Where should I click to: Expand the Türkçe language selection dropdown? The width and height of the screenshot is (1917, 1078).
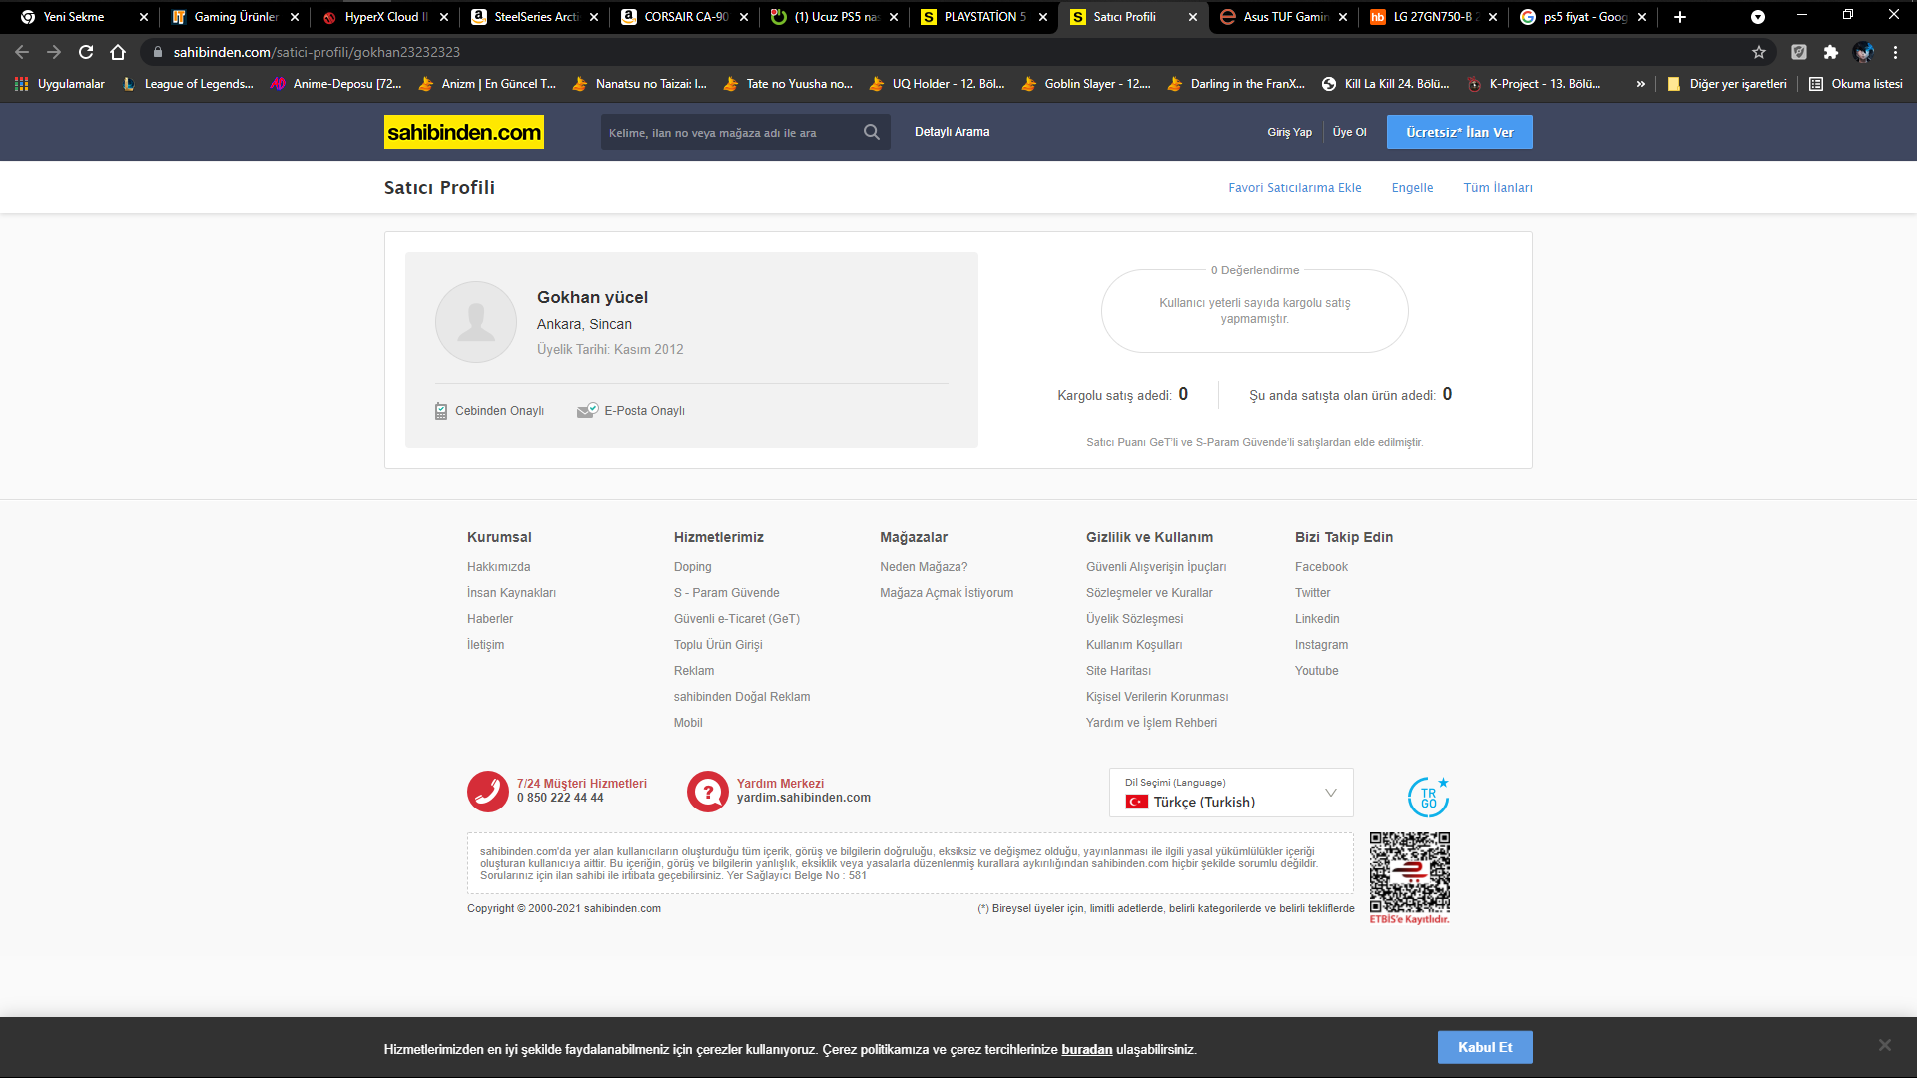click(x=1330, y=793)
